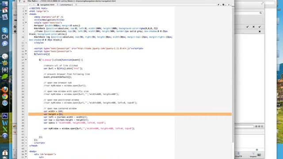Click the jQuery script src line 13
This screenshot has height=159, width=283.
point(88,49)
